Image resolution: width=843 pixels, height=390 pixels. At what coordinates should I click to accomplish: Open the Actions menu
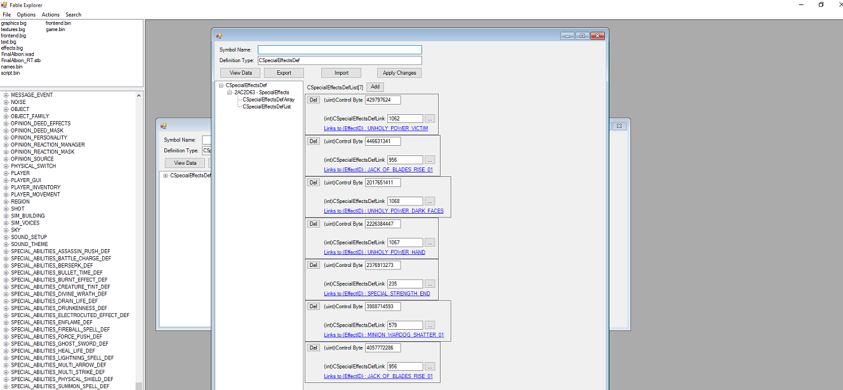(x=50, y=15)
